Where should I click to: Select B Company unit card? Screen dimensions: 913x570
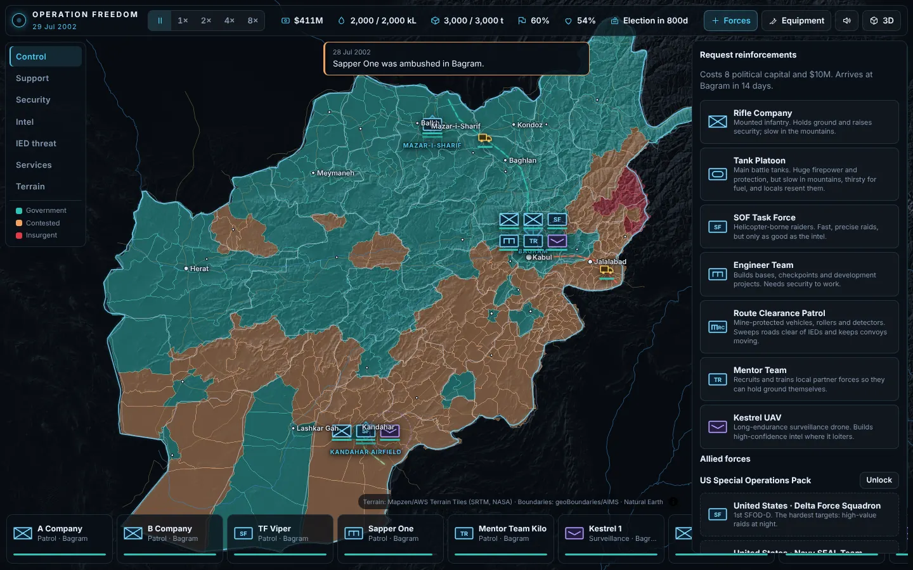170,538
